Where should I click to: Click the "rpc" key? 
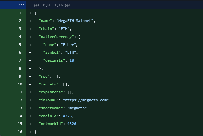(x=44, y=76)
